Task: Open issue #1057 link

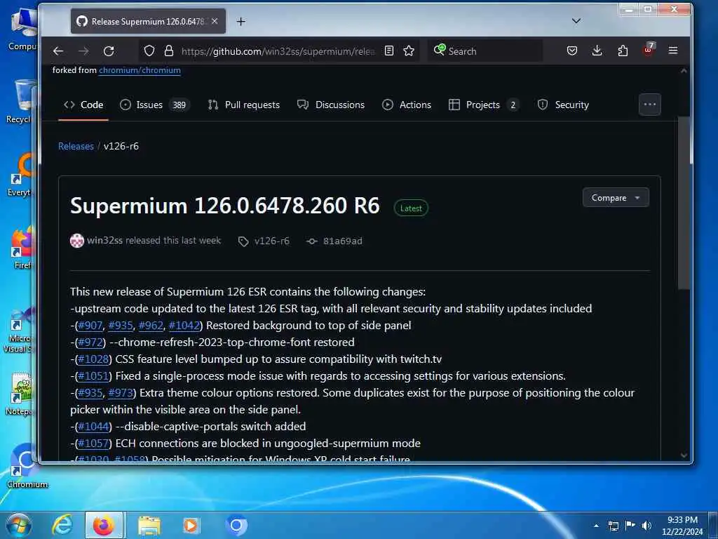Action: point(93,444)
